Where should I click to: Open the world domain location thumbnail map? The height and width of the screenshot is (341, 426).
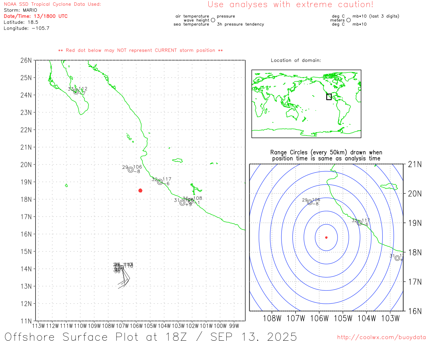pos(306,104)
